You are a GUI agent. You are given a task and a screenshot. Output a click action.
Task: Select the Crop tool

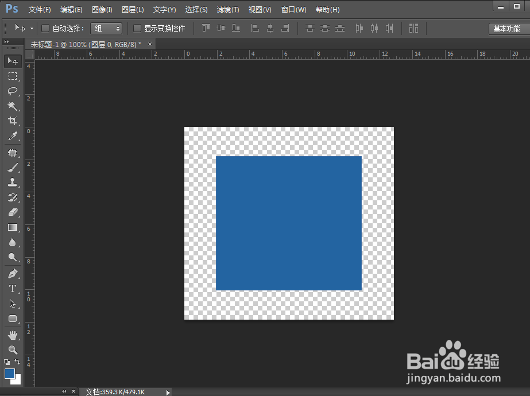[x=13, y=121]
